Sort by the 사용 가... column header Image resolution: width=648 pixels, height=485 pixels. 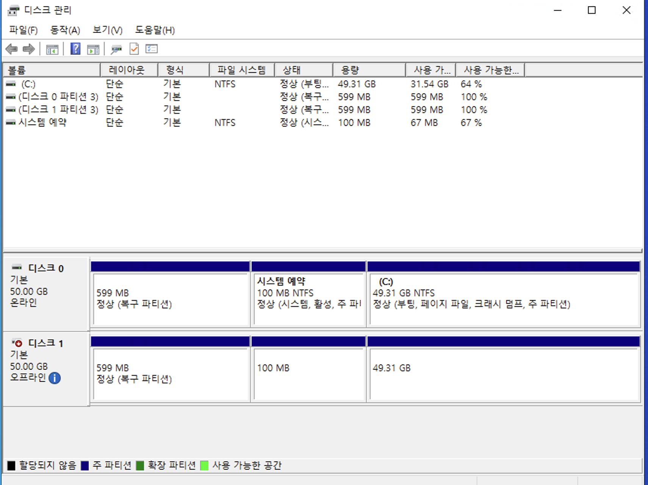click(430, 70)
